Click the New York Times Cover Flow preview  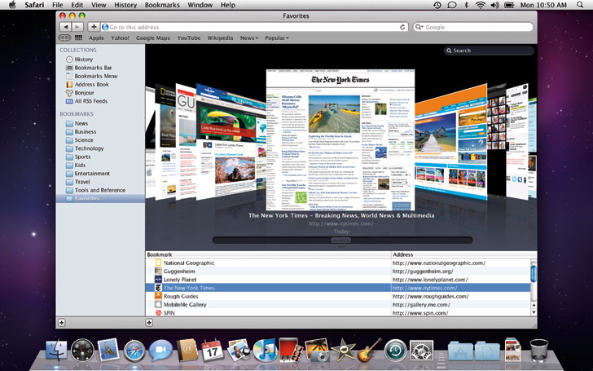[x=340, y=139]
